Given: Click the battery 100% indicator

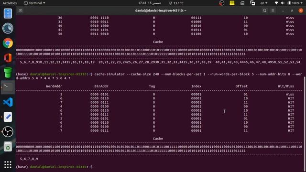Looking at the screenshot, I should pyautogui.click(x=294, y=3).
